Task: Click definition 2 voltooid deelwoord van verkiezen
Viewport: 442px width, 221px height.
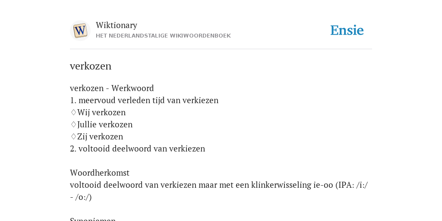Action: (138, 148)
